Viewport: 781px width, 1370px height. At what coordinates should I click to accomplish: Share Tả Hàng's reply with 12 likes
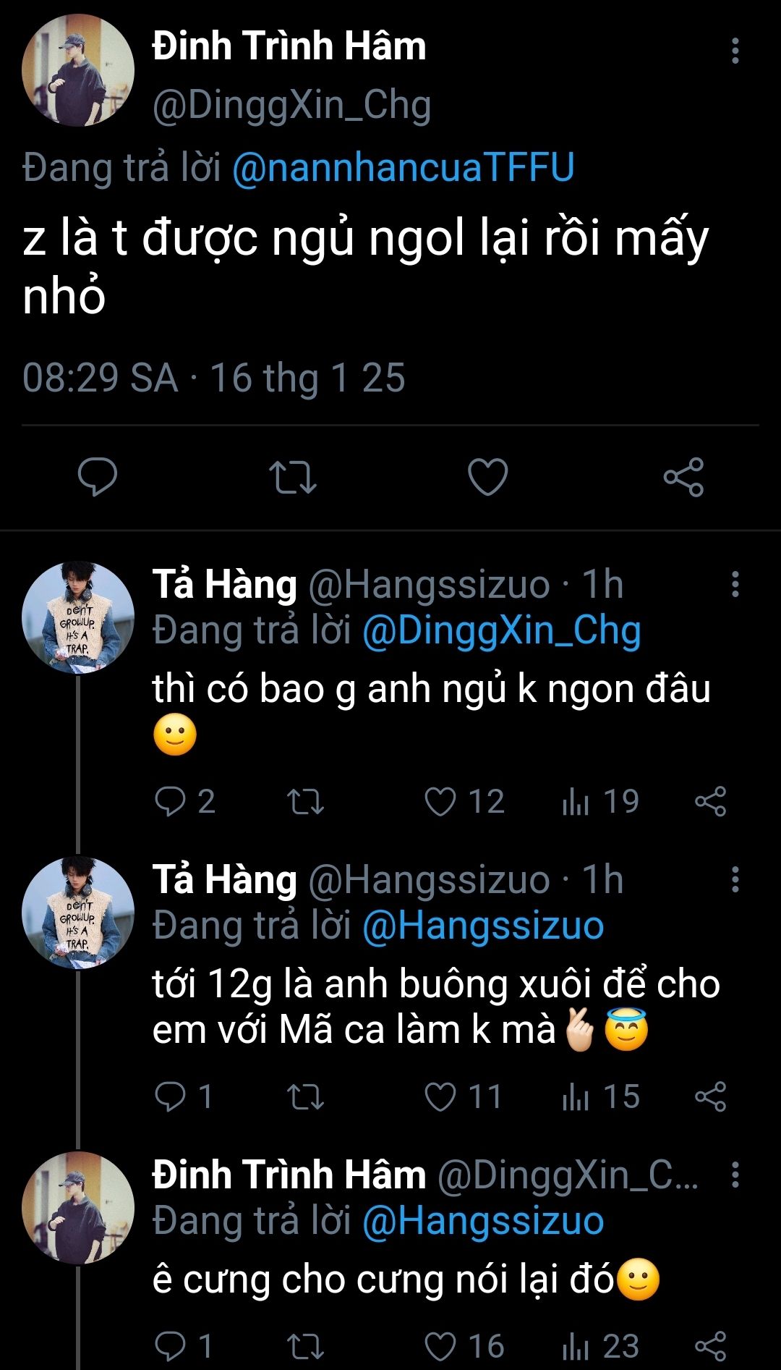tap(710, 802)
